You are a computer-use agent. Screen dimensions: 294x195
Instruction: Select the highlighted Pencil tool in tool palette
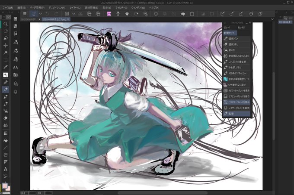[6, 90]
